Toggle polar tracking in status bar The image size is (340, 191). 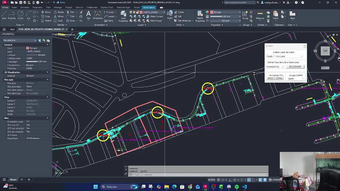[x=235, y=180]
